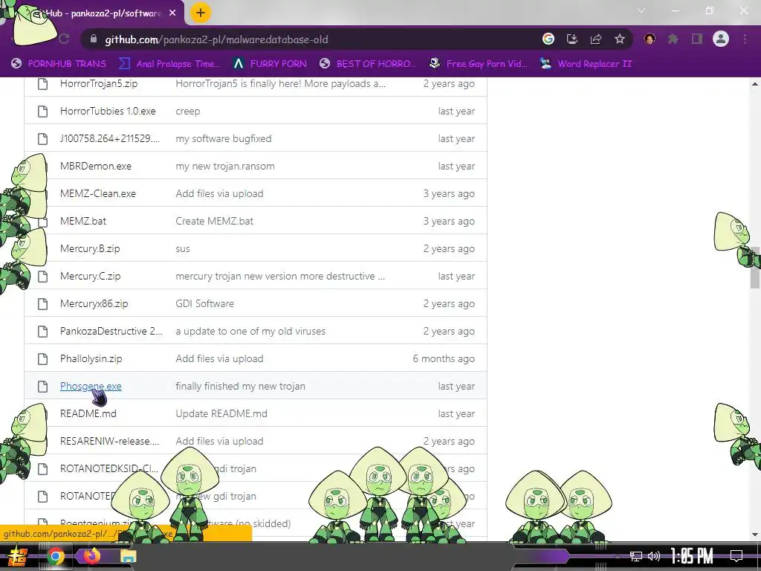The width and height of the screenshot is (761, 571).
Task: Share this page via share icon
Action: coord(596,39)
